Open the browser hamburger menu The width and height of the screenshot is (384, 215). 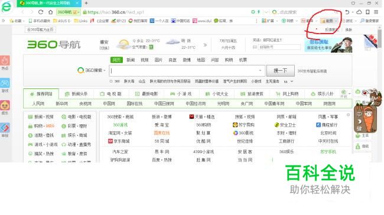pos(376,12)
